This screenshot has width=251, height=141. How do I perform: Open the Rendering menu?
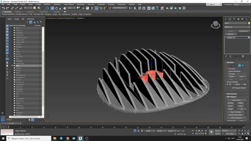(80, 4)
